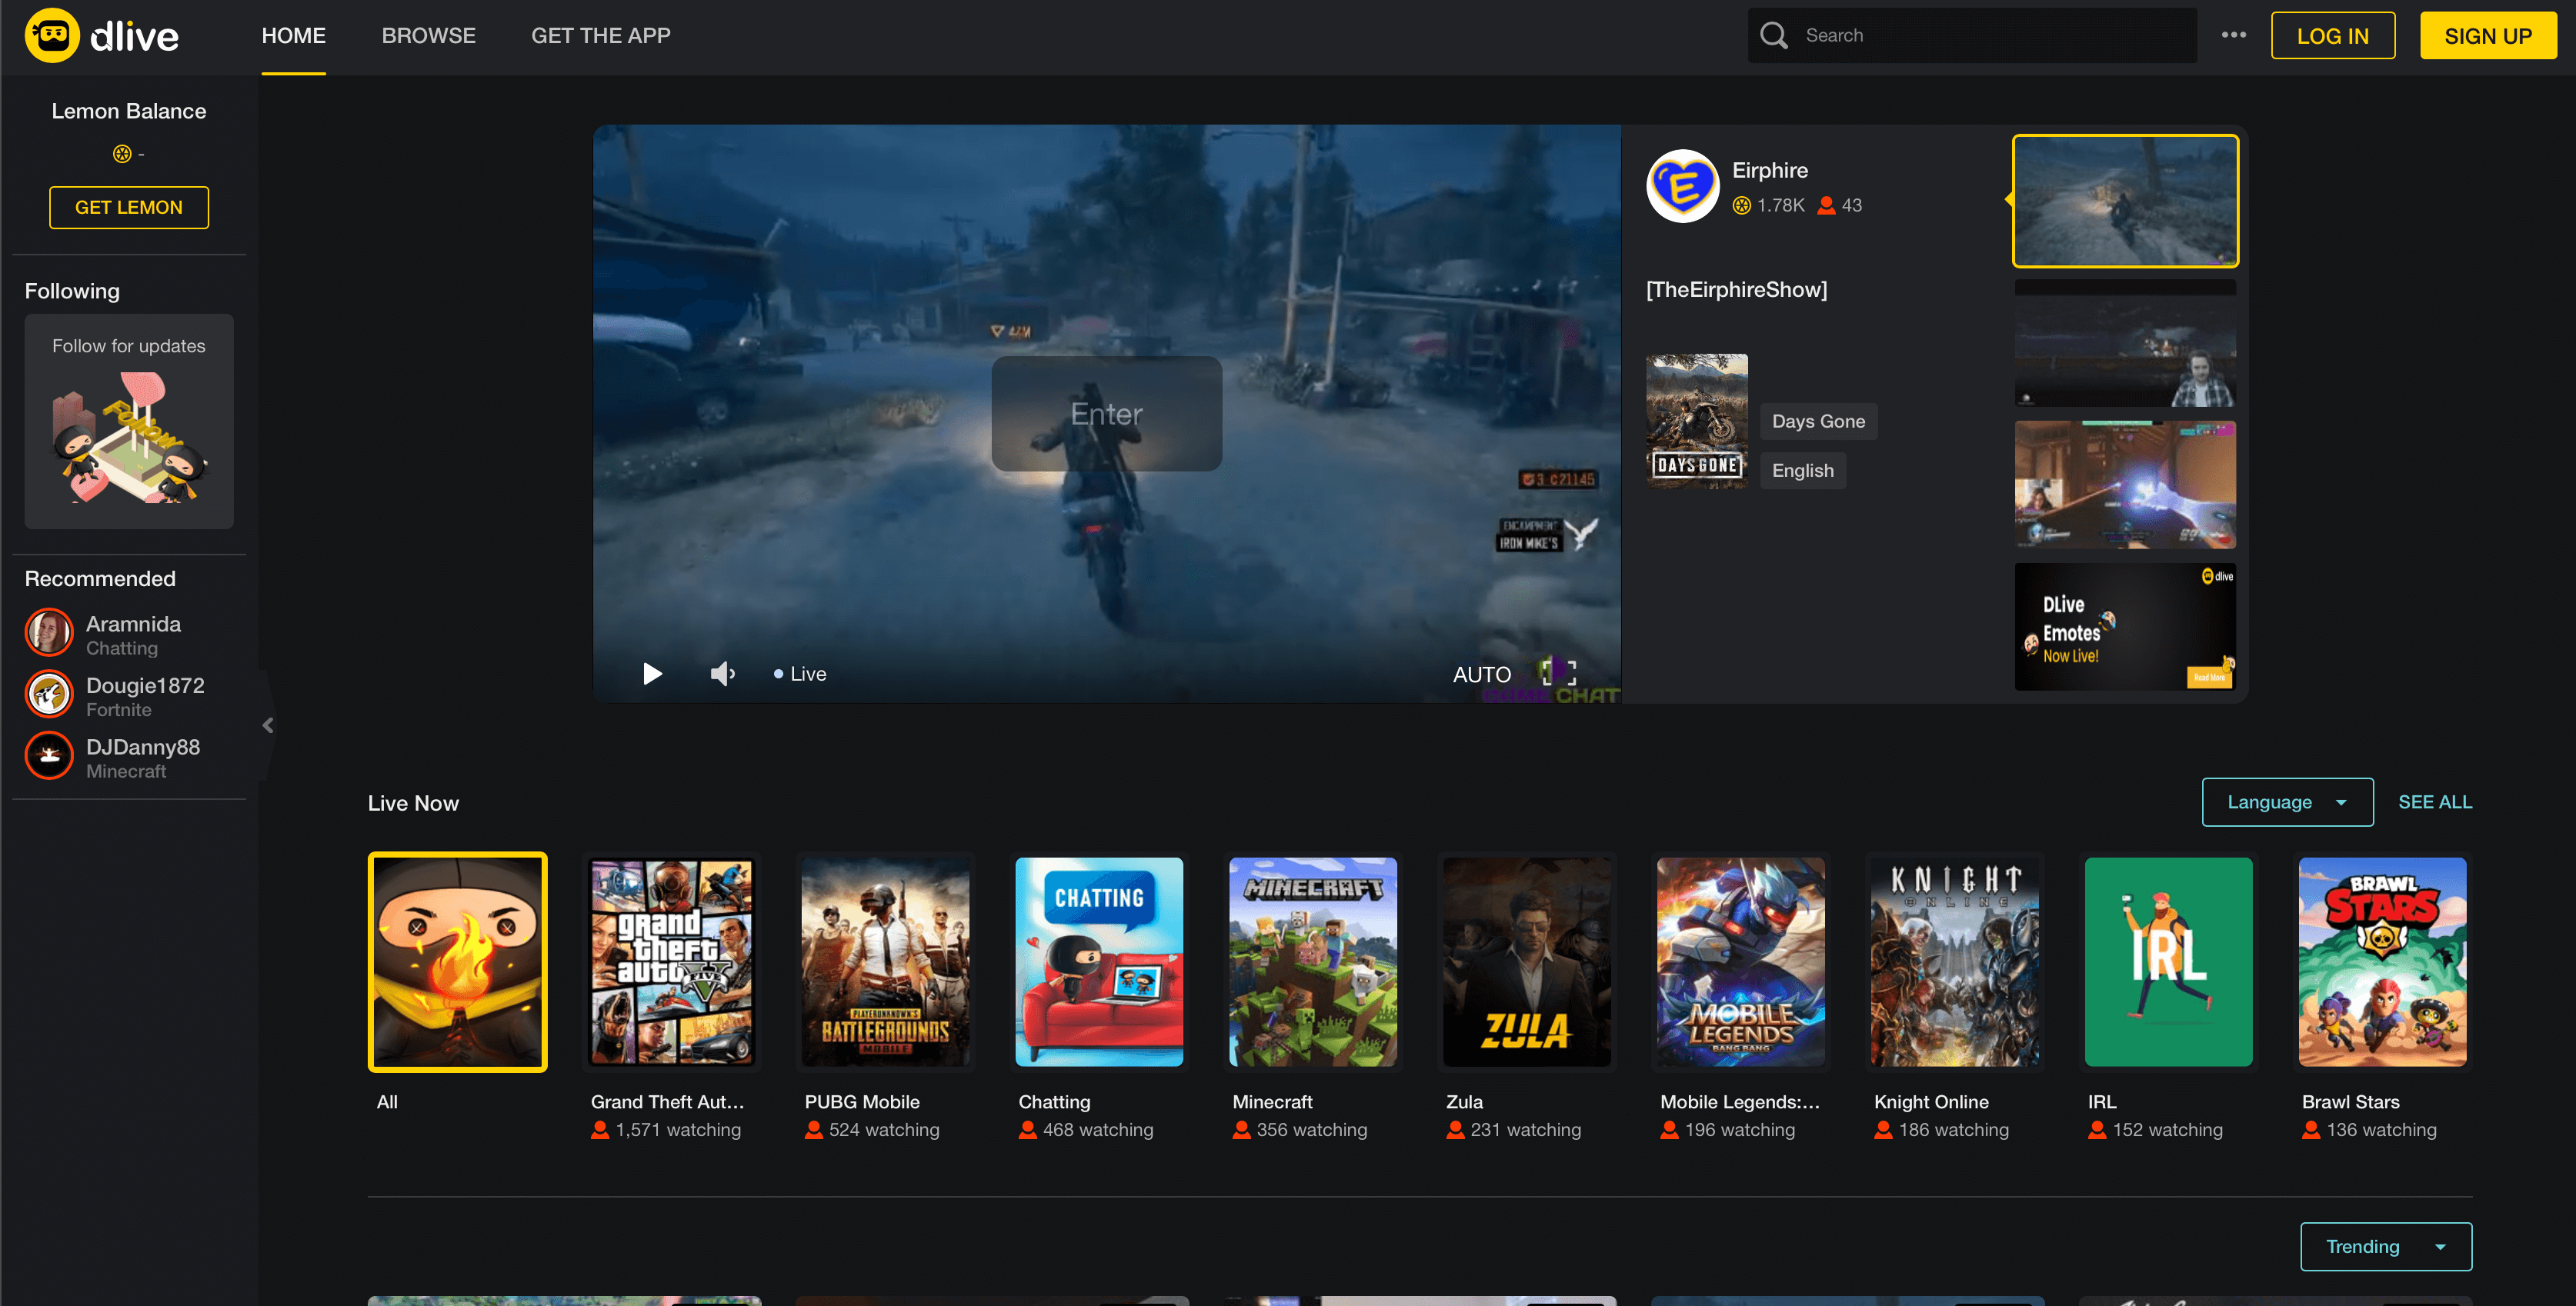
Task: Open the DJDanny88 channel name
Action: click(x=143, y=747)
